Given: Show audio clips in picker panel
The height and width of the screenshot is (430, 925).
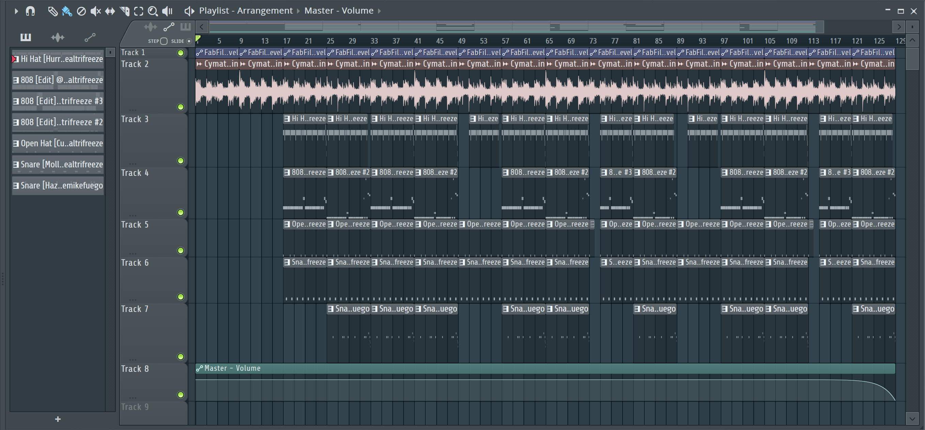Looking at the screenshot, I should pos(58,37).
